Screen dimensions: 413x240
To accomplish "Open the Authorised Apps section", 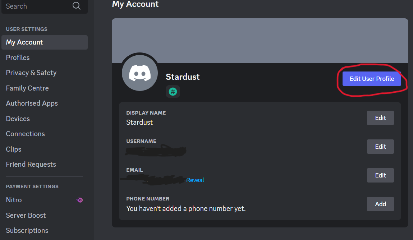I will click(32, 103).
